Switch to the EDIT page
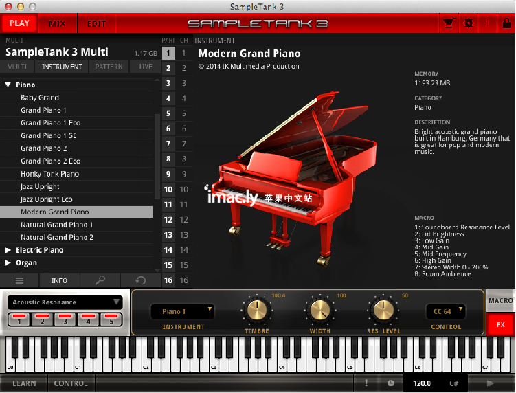516x393 pixels. (x=96, y=23)
